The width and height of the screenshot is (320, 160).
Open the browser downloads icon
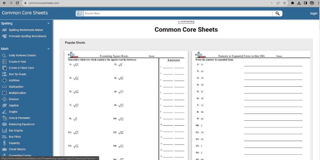pos(299,3)
